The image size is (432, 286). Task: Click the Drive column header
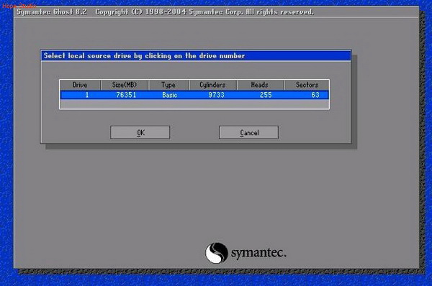pyautogui.click(x=80, y=85)
